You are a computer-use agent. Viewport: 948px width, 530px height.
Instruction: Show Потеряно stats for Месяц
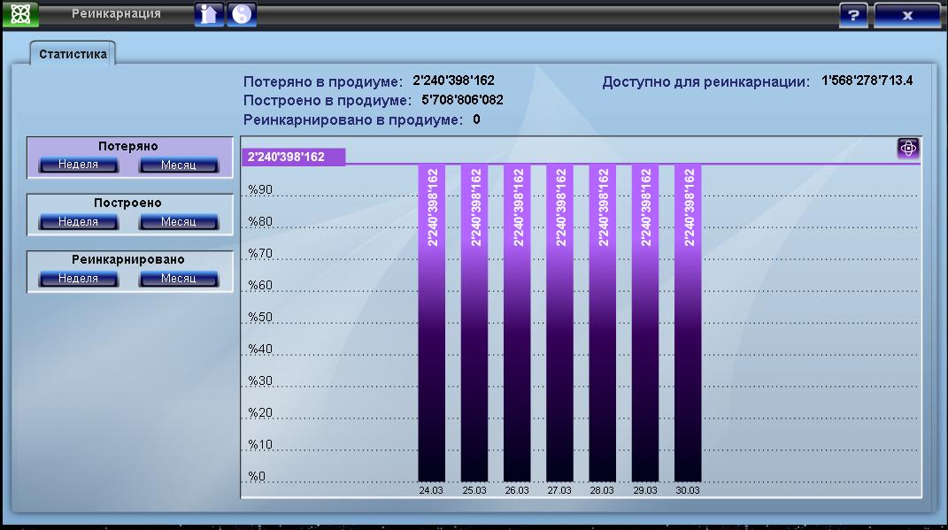coord(178,165)
